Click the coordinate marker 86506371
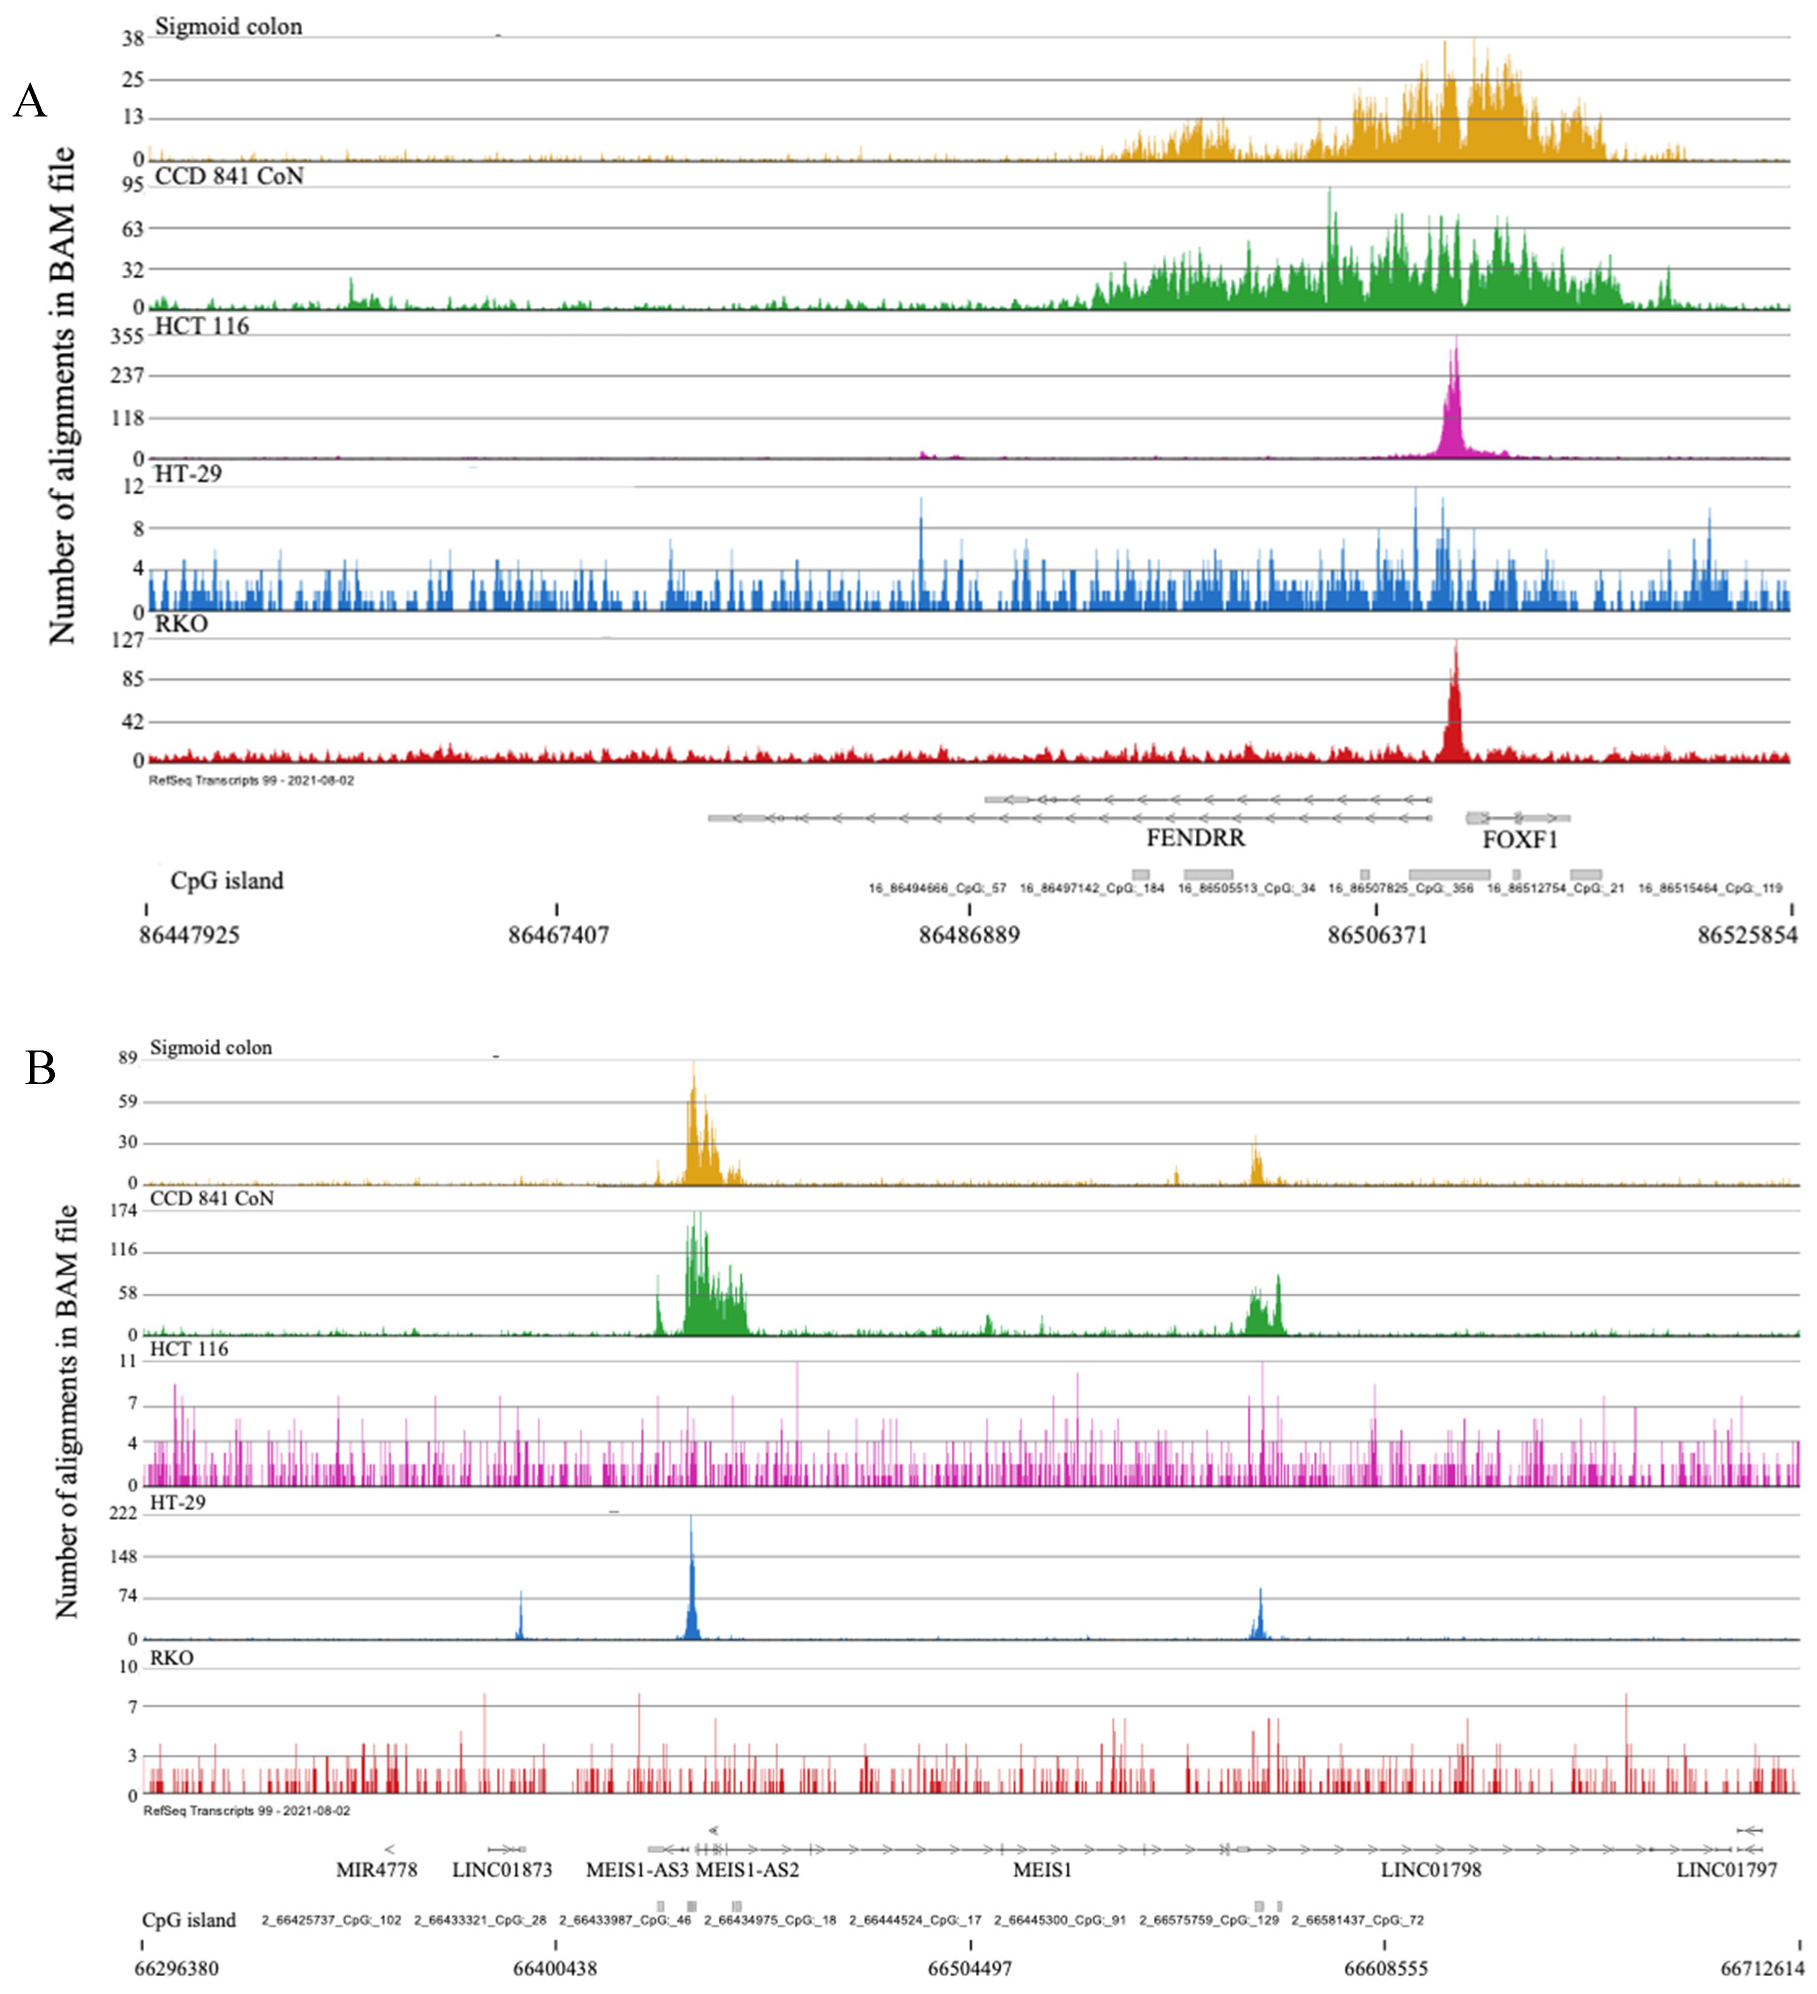 coord(1377,934)
